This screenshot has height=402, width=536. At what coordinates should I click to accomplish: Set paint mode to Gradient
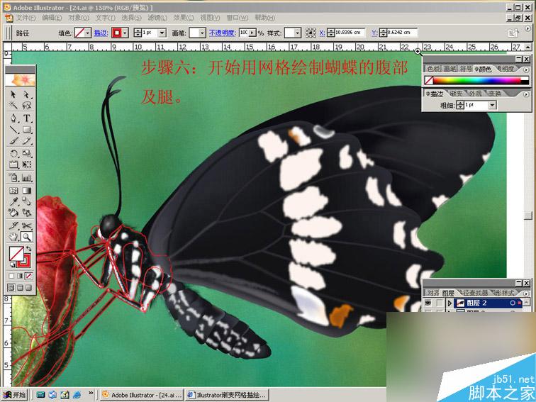pyautogui.click(x=20, y=276)
